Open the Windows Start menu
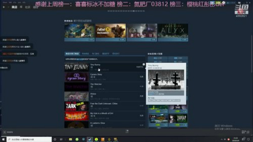The image size is (253, 142). coord(3,139)
